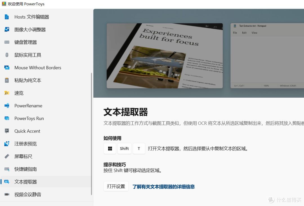Select the 速览 magnifier icon
Image resolution: width=304 pixels, height=206 pixels.
(6, 93)
